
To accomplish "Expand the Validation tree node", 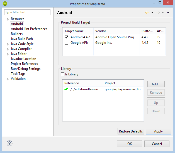I will [8, 79].
